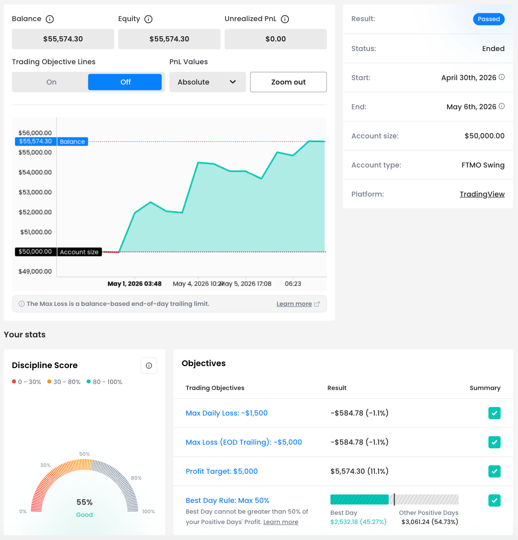Open the Max Daily Loss objective link
This screenshot has height=540, width=518.
tap(227, 413)
